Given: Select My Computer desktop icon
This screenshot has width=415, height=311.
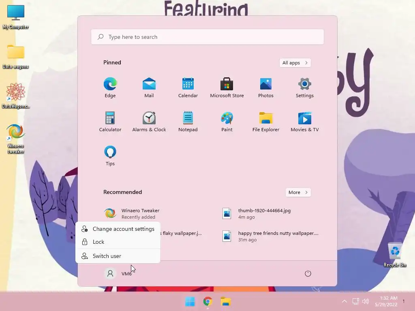Looking at the screenshot, I should (16, 17).
